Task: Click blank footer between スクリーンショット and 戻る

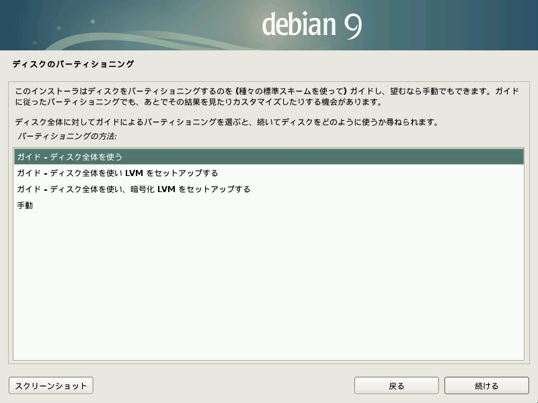Action: [x=222, y=386]
